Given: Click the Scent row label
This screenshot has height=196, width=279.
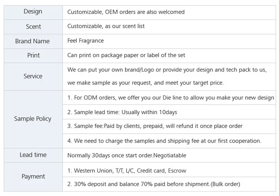Looking at the screenshot, I should pos(33,26).
